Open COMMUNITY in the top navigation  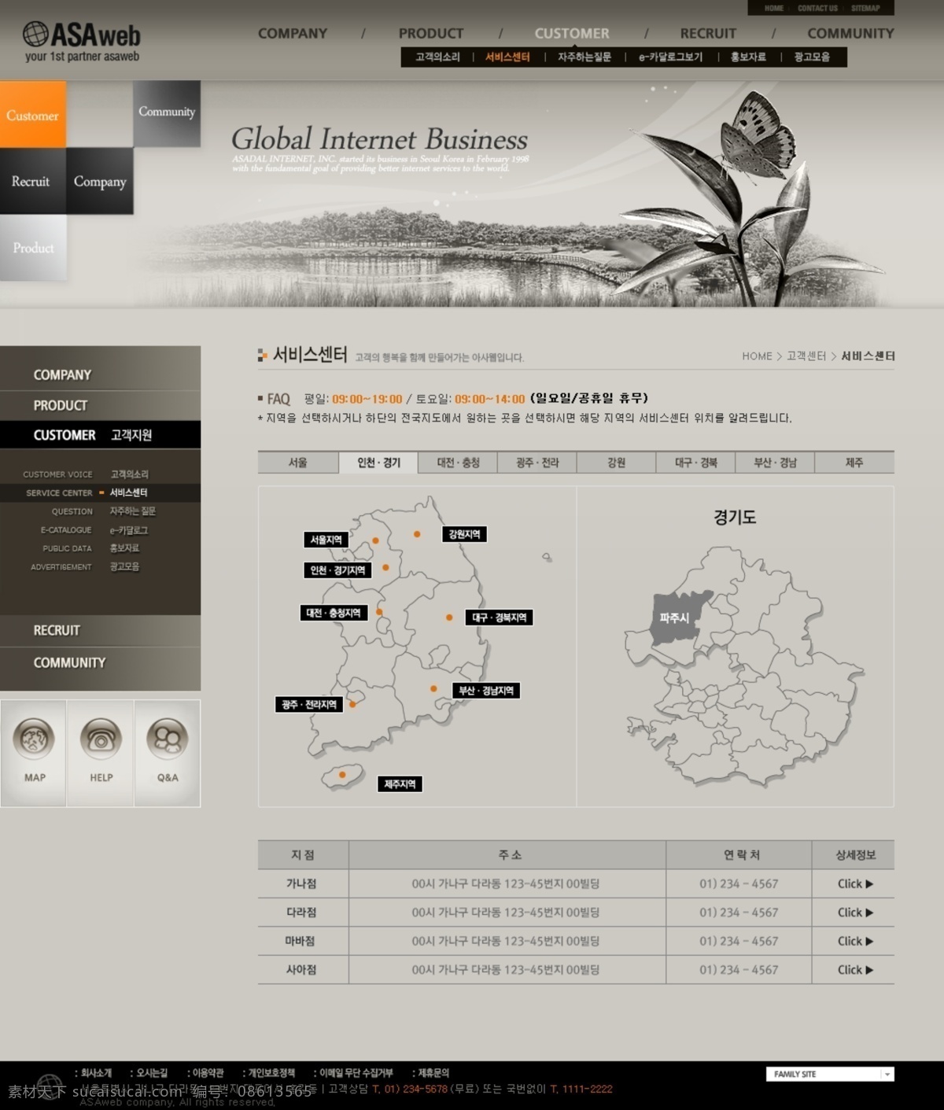850,34
